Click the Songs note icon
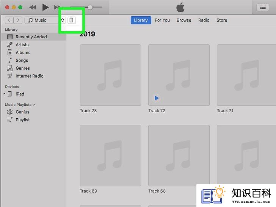 click(x=10, y=60)
